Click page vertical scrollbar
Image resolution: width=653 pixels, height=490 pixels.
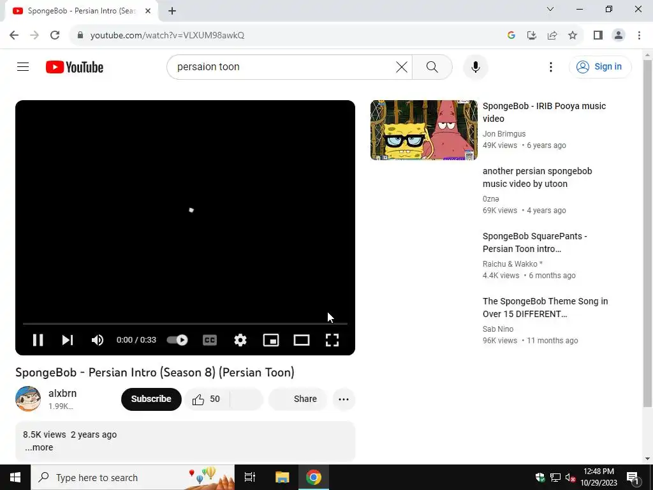[647, 234]
